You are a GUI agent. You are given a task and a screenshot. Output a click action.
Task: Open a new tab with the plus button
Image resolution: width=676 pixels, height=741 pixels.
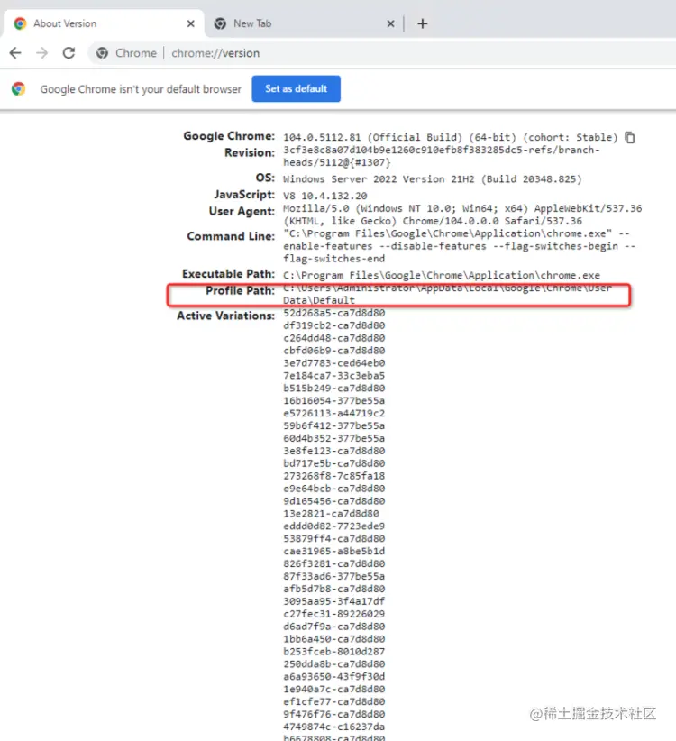pyautogui.click(x=423, y=23)
